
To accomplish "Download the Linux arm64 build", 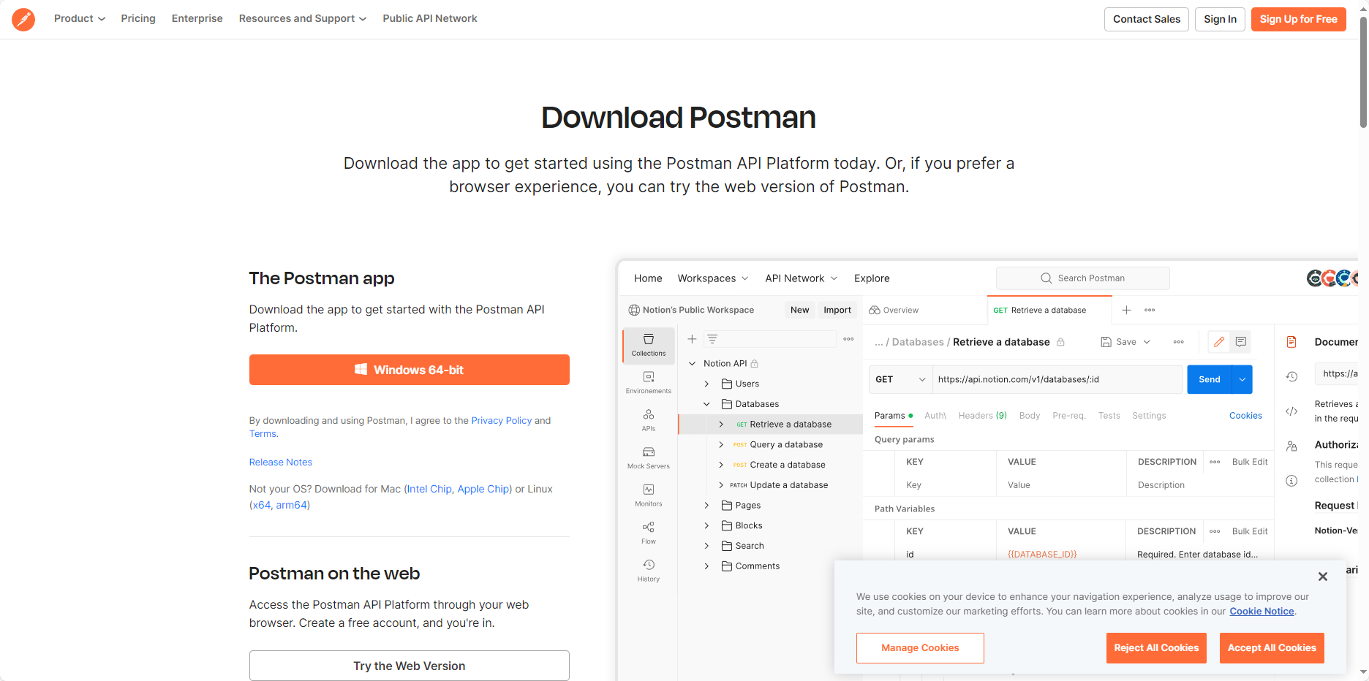I will [x=291, y=505].
